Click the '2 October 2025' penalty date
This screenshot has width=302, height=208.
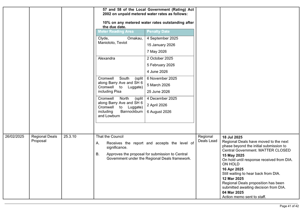click(160, 58)
